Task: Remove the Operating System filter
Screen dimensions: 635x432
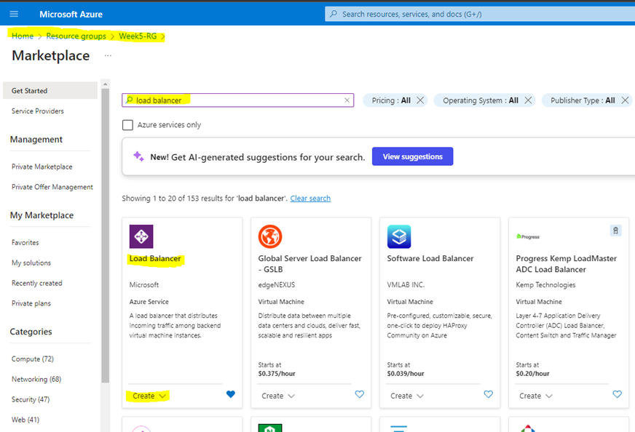Action: pos(528,100)
